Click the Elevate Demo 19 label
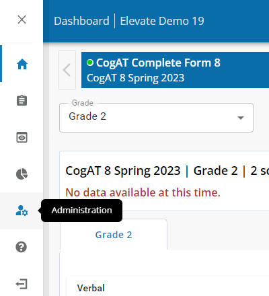This screenshot has width=269, height=296. [162, 21]
